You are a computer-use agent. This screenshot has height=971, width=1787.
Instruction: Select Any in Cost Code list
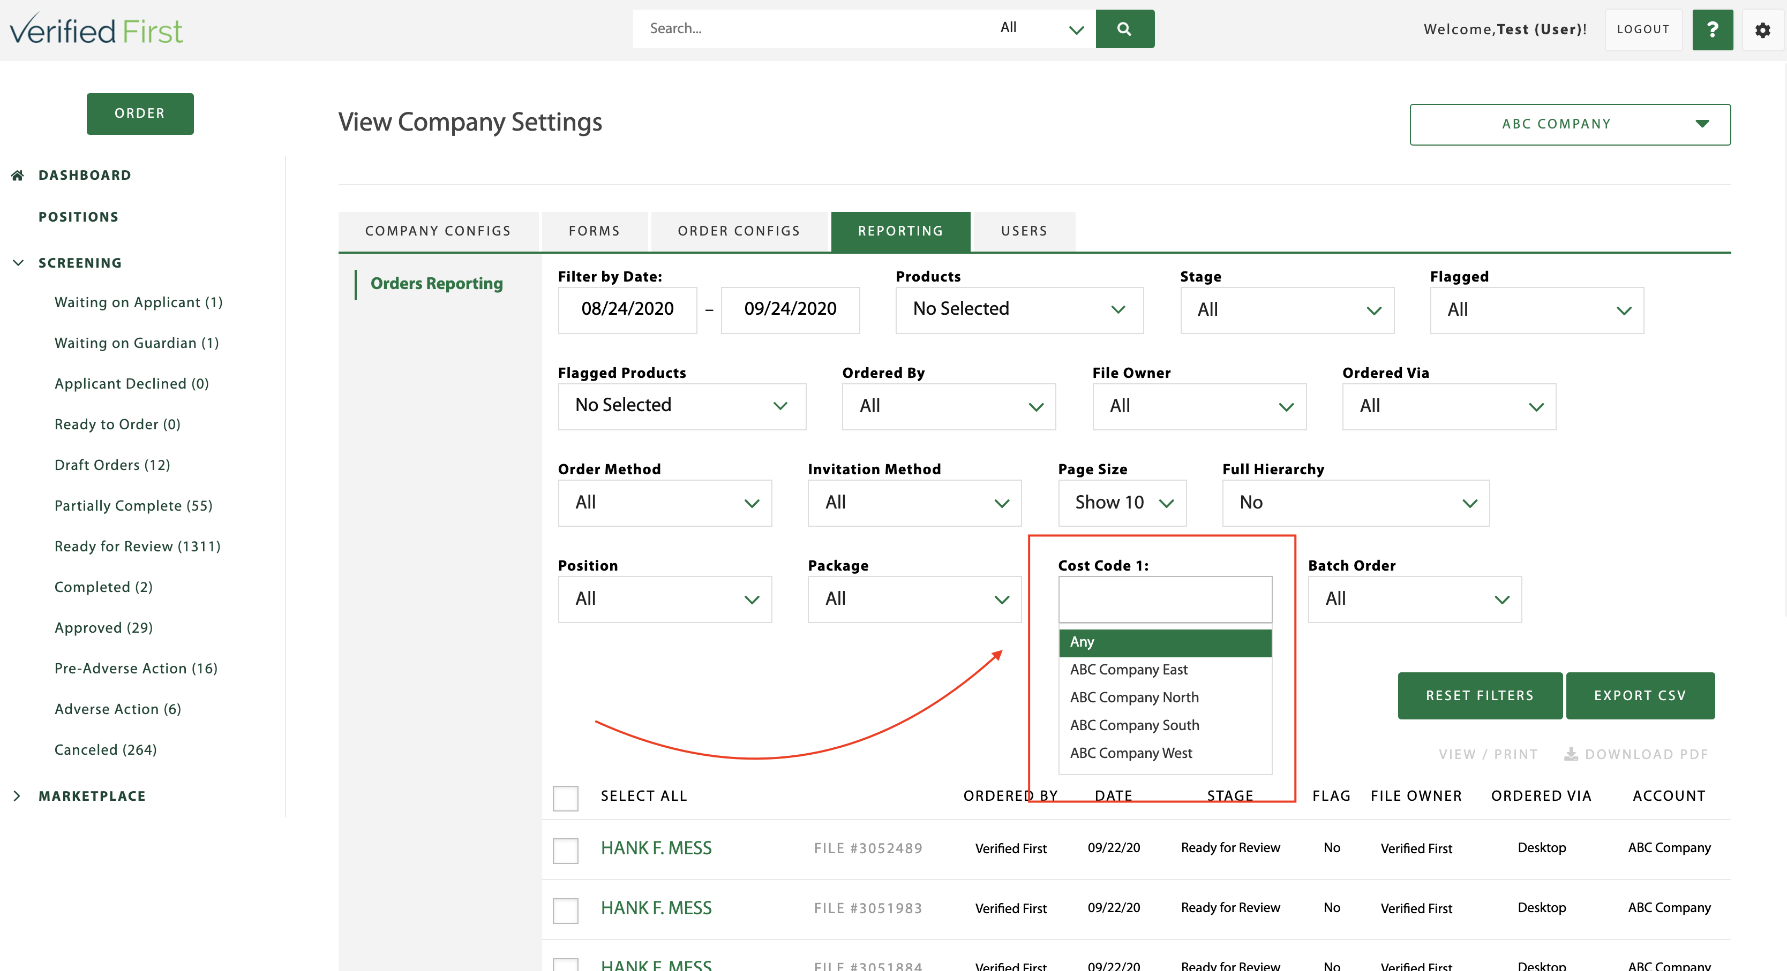(1165, 642)
